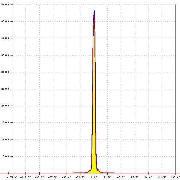Screen dimensions: 180x180
Task: Click the -45.0° x-axis label
Action: point(67,177)
